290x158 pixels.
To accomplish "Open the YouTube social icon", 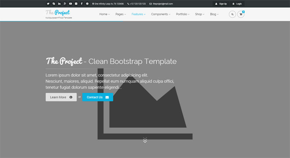I will coord(71,3).
